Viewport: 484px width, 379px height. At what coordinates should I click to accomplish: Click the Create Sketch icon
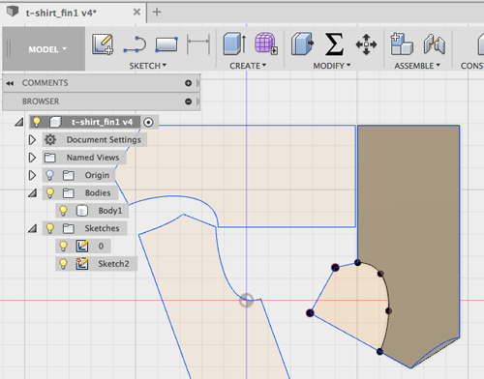(x=103, y=44)
